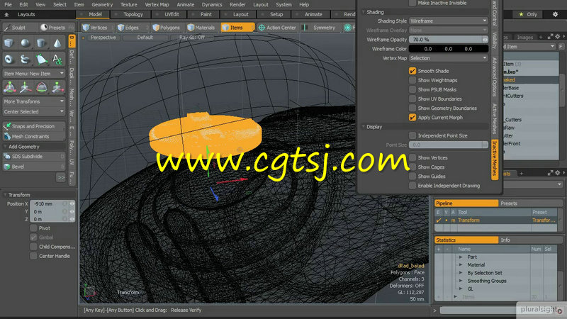Apply SDS Subdivide tool

click(x=33, y=156)
